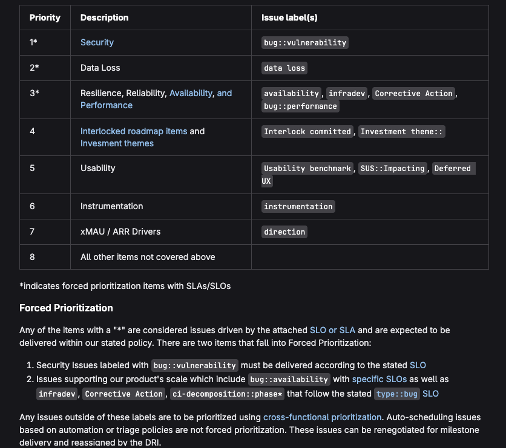Open the 'Availability, and Performance' link
This screenshot has height=448, width=506.
pyautogui.click(x=200, y=93)
